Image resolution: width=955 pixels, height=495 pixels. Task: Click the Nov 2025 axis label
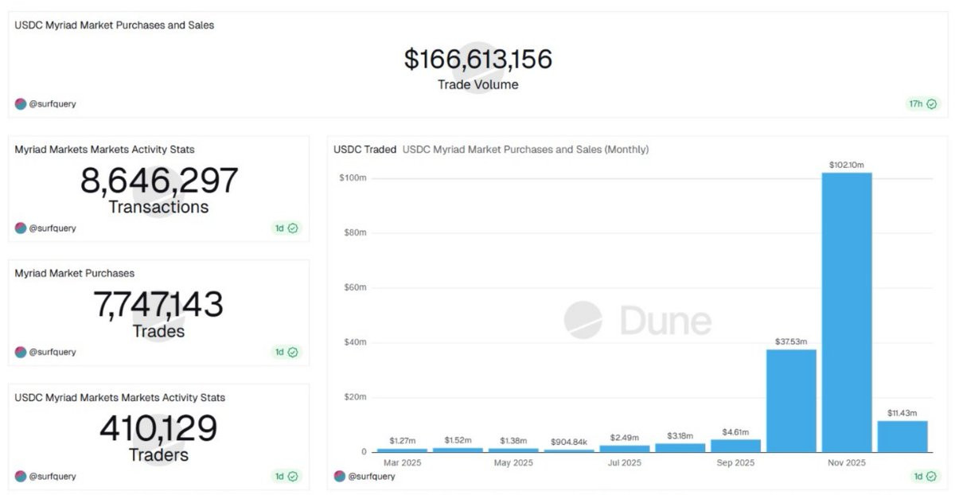[847, 462]
